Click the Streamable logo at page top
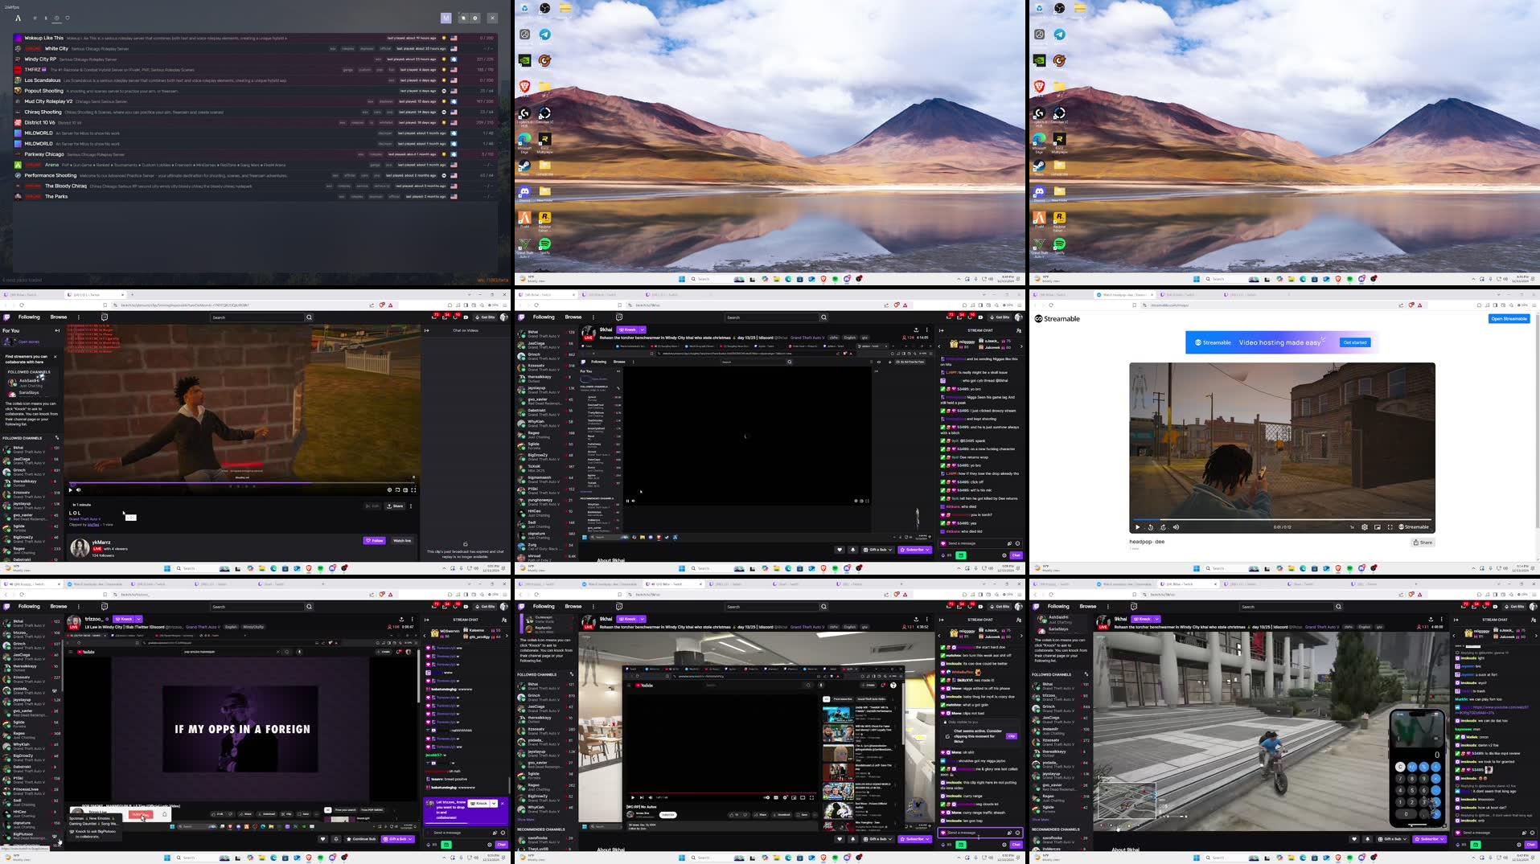Viewport: 1540px width, 864px height. [1057, 319]
